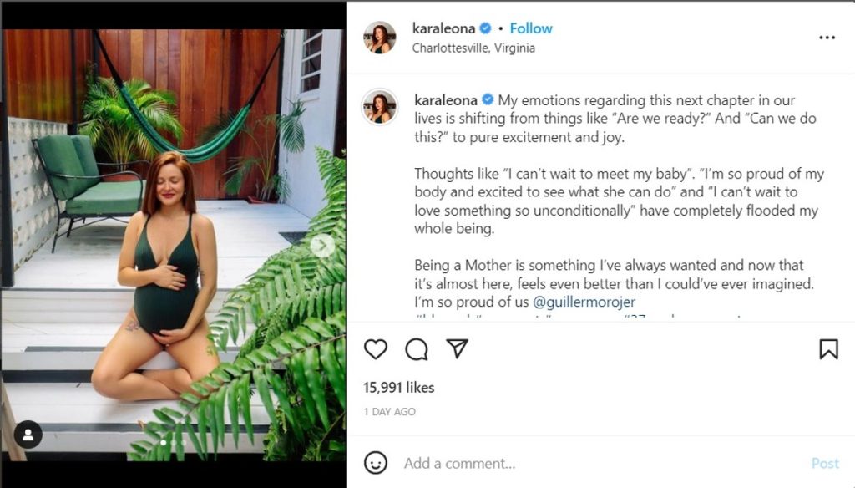Click the 1 DAY AGO timestamp
The width and height of the screenshot is (855, 488).
[x=389, y=412]
